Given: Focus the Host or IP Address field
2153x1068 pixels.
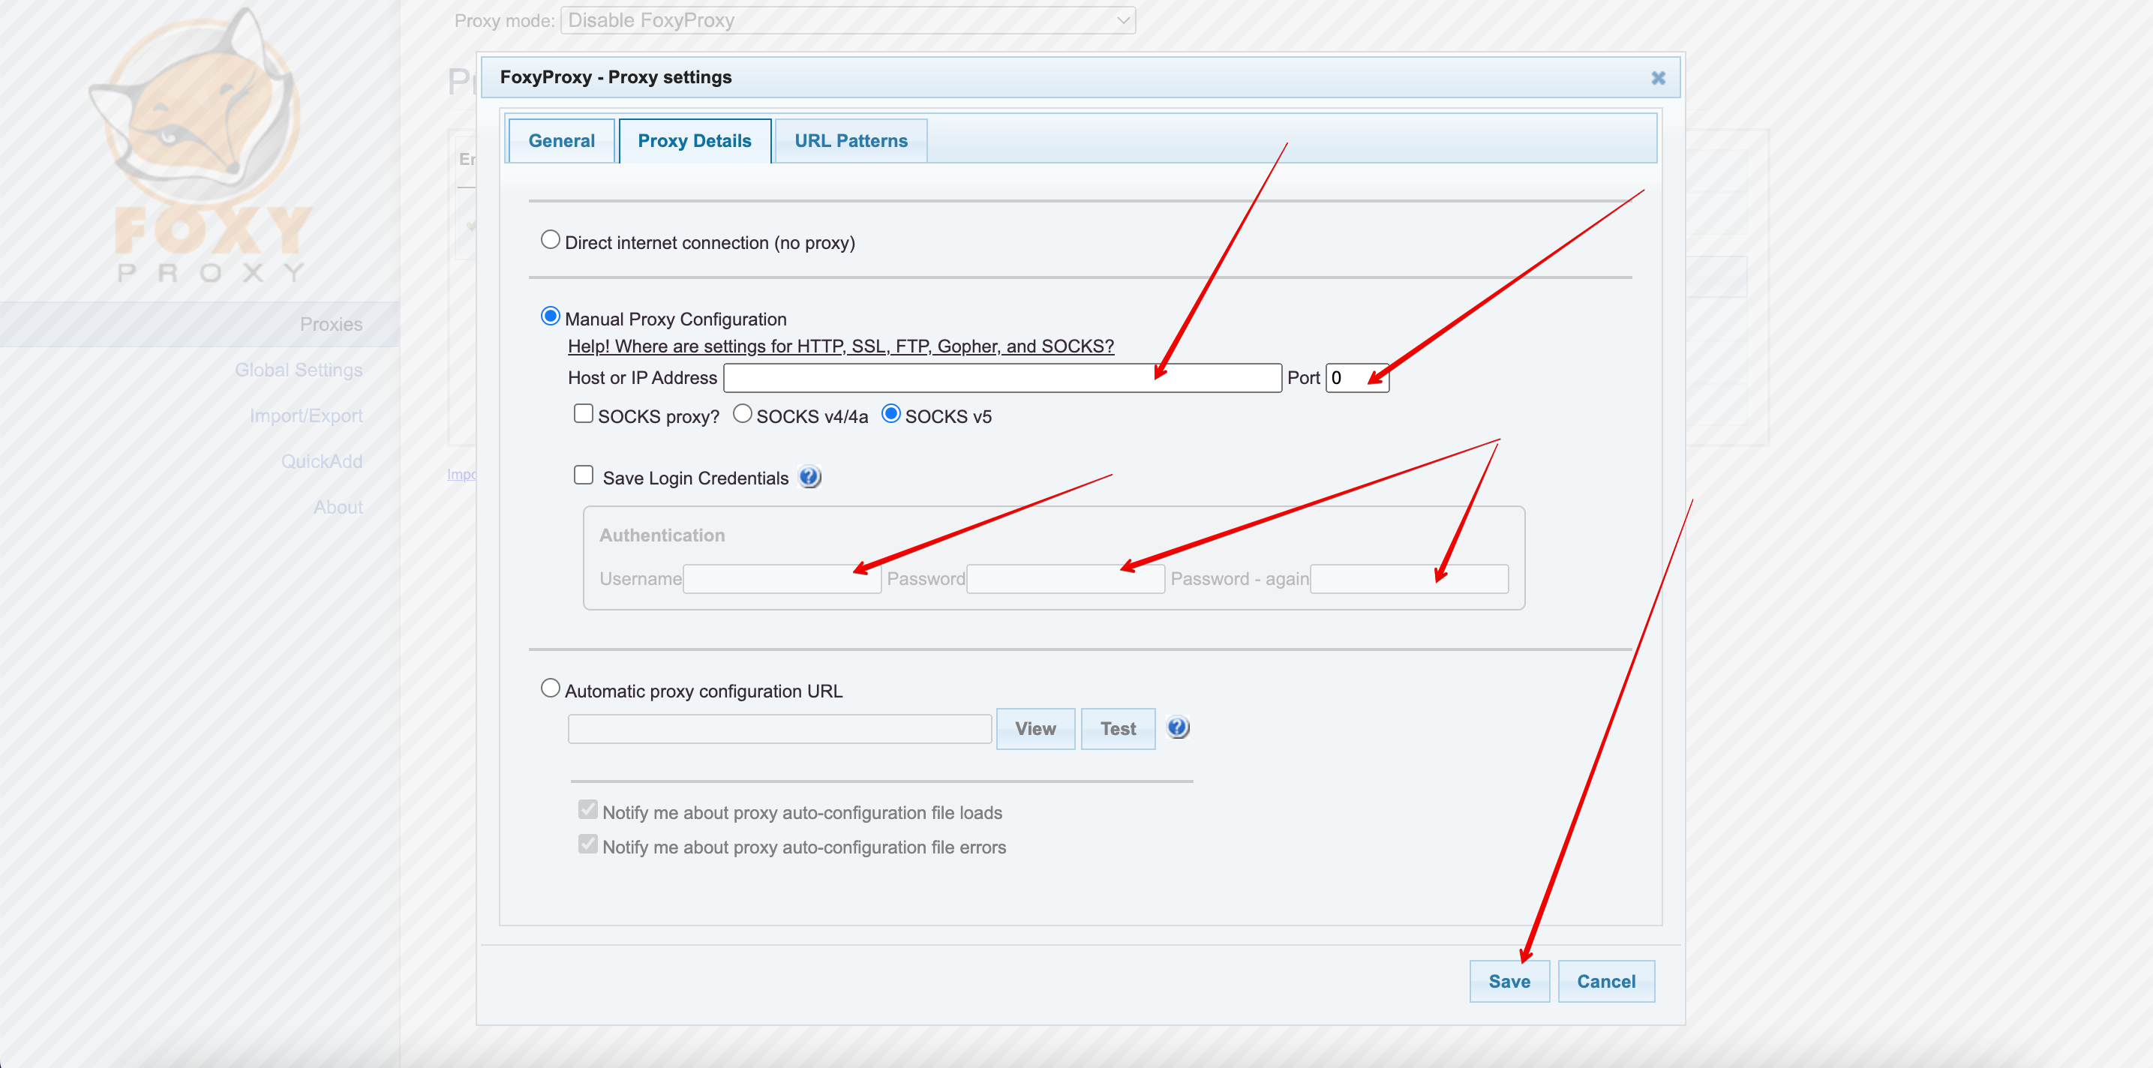Looking at the screenshot, I should click(x=1002, y=378).
